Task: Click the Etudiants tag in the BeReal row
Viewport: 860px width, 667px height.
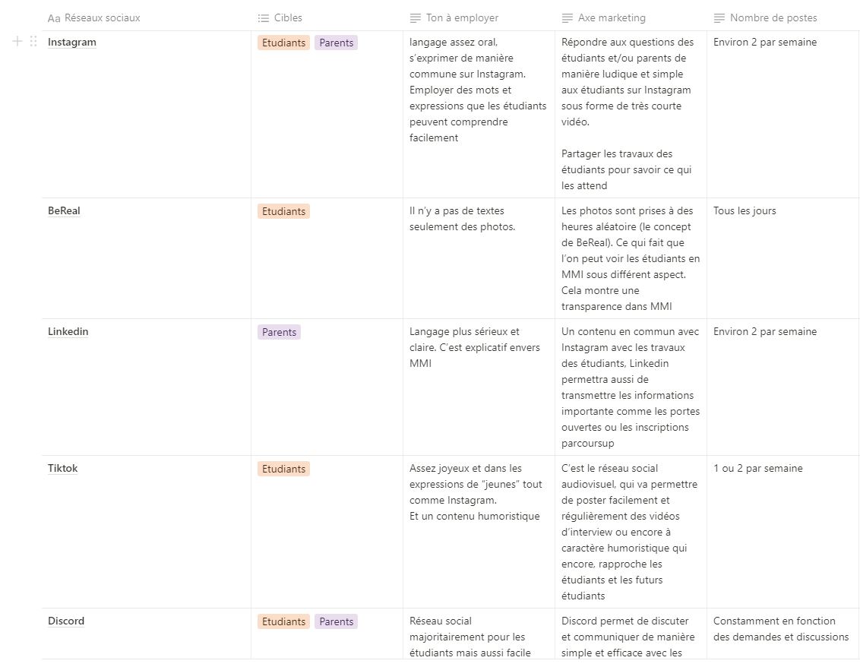Action: [x=283, y=211]
